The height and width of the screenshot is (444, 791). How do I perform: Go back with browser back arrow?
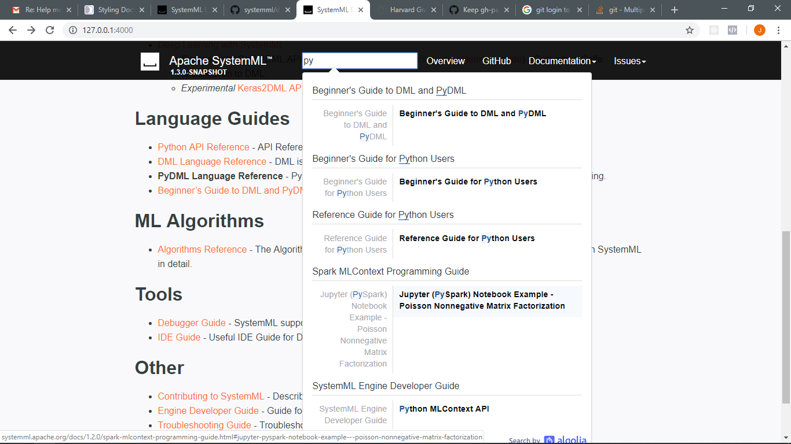[13, 30]
